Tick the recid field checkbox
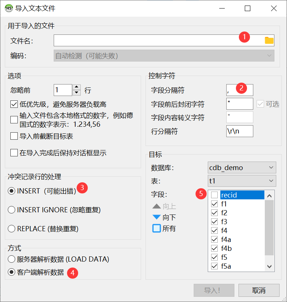The height and width of the screenshot is (302, 287). coord(214,195)
